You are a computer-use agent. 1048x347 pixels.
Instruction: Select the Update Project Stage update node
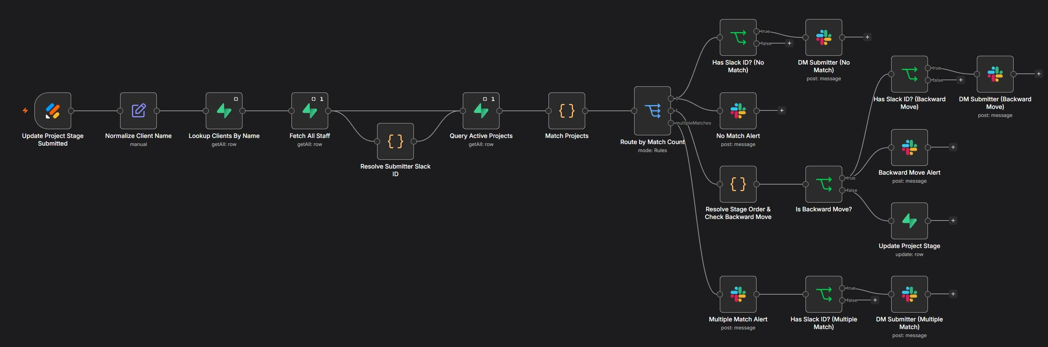click(909, 221)
